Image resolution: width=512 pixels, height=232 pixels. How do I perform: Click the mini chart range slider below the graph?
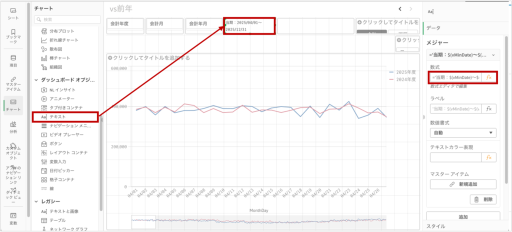pos(258,220)
